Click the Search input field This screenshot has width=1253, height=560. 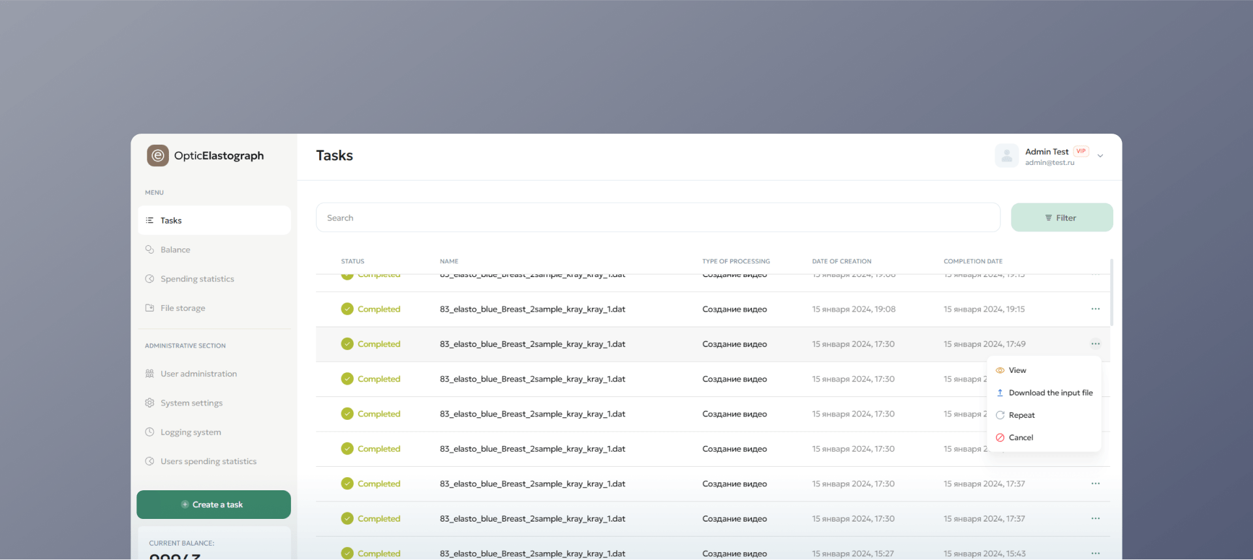(657, 218)
